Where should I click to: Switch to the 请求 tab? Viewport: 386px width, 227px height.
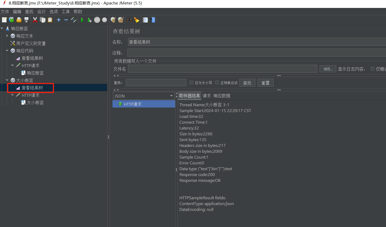tap(207, 96)
